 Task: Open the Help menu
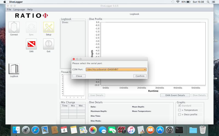pyautogui.click(x=30, y=10)
